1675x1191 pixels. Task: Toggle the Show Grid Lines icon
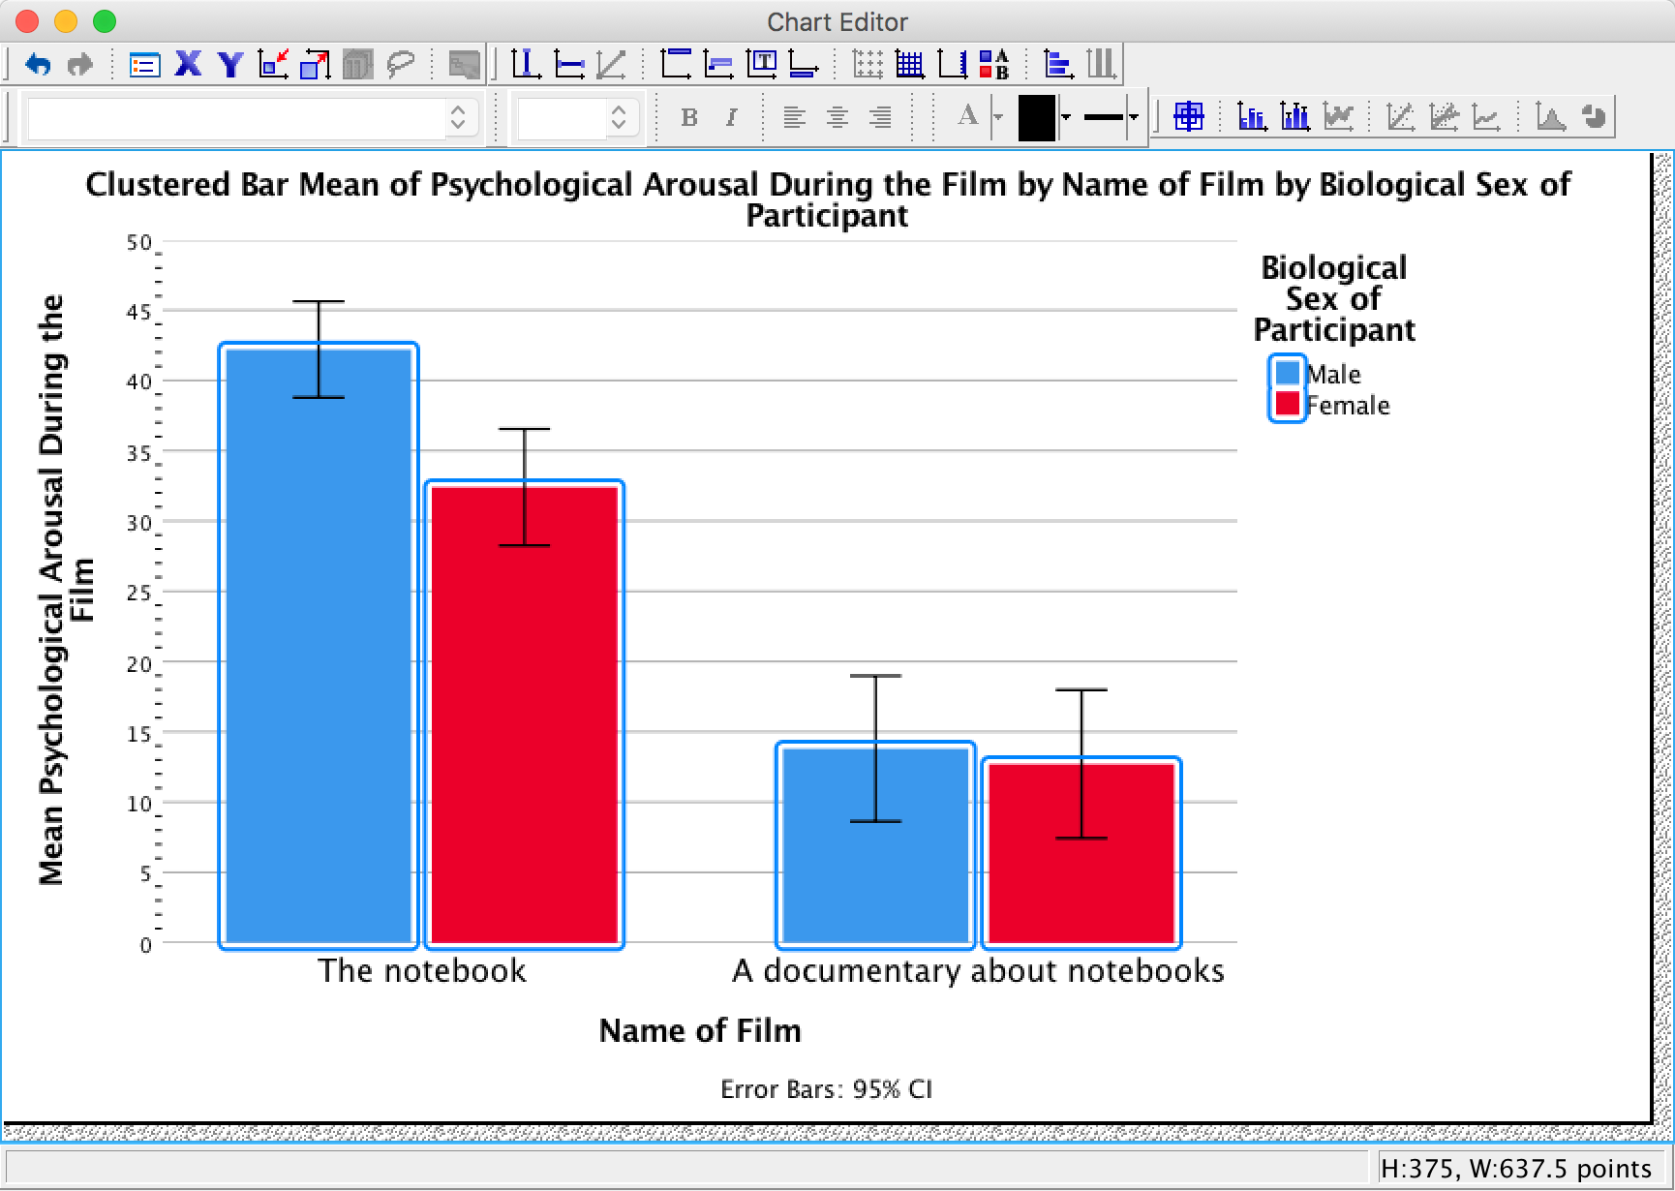(909, 65)
